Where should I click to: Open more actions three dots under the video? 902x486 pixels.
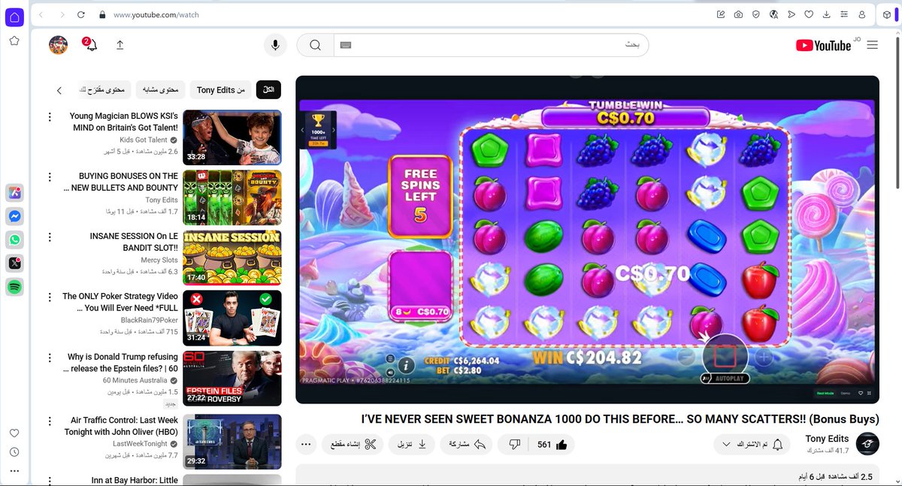point(306,445)
